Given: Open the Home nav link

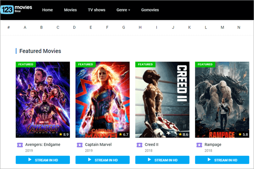Looking at the screenshot, I should 47,10.
